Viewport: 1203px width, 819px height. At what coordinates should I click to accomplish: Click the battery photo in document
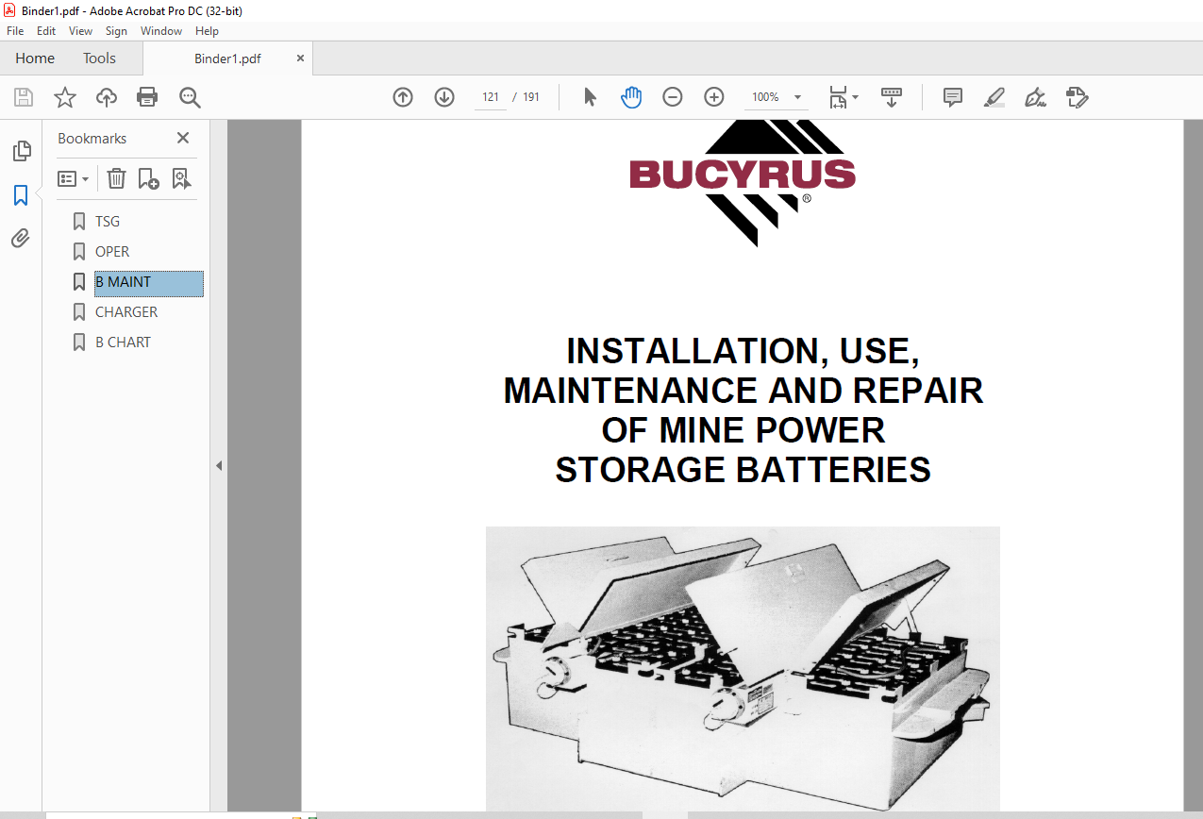[x=743, y=668]
